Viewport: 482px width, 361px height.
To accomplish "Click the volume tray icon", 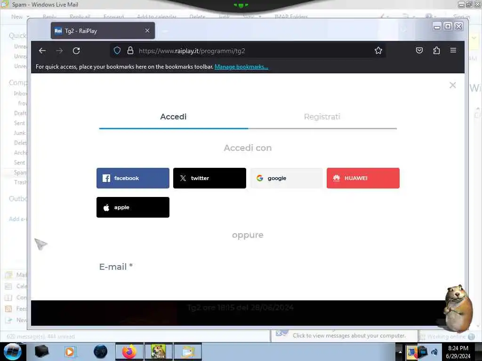I will click(434, 352).
